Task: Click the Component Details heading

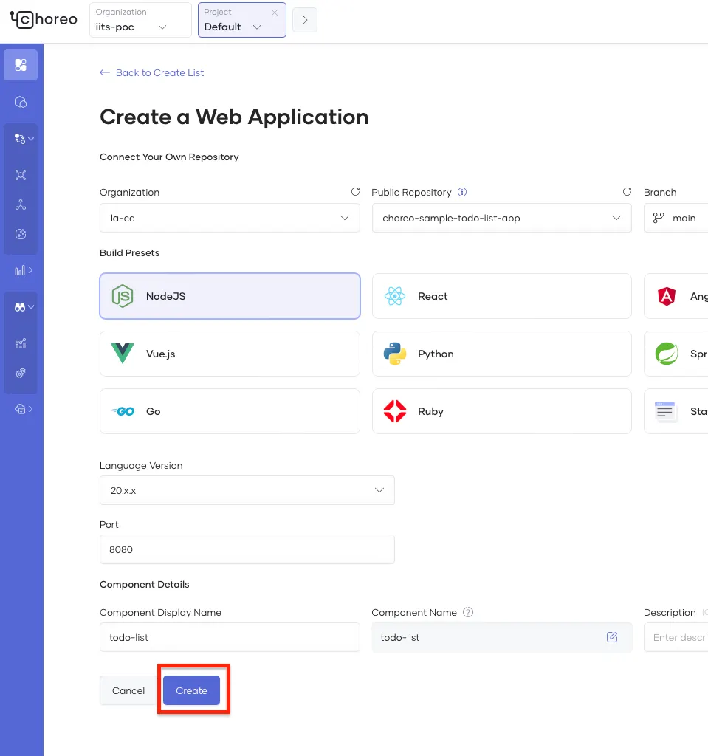Action: coord(144,585)
